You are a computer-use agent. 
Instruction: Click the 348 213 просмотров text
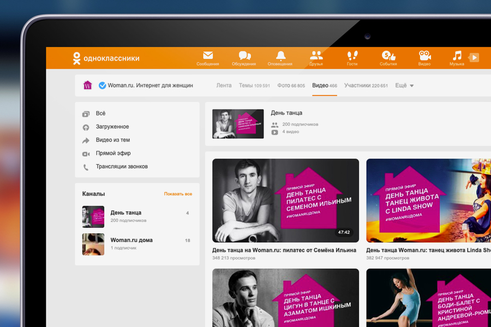(x=233, y=258)
